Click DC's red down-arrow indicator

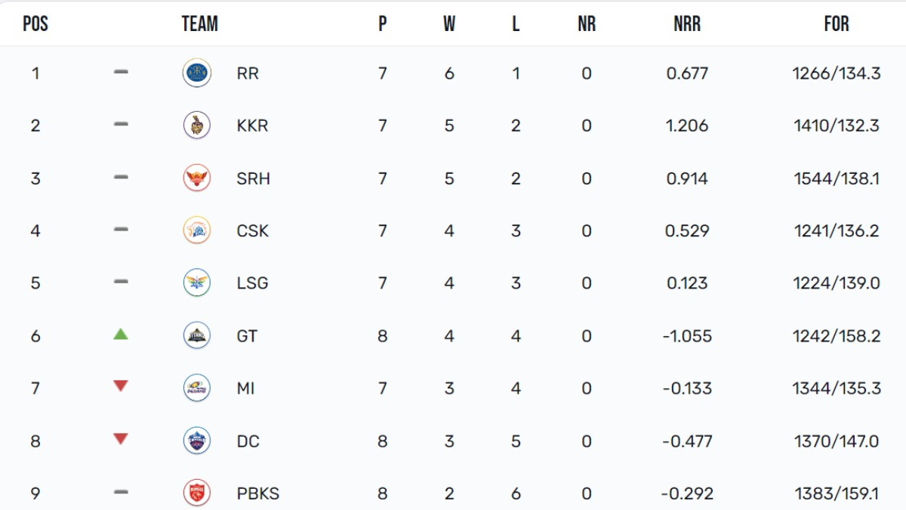click(121, 439)
